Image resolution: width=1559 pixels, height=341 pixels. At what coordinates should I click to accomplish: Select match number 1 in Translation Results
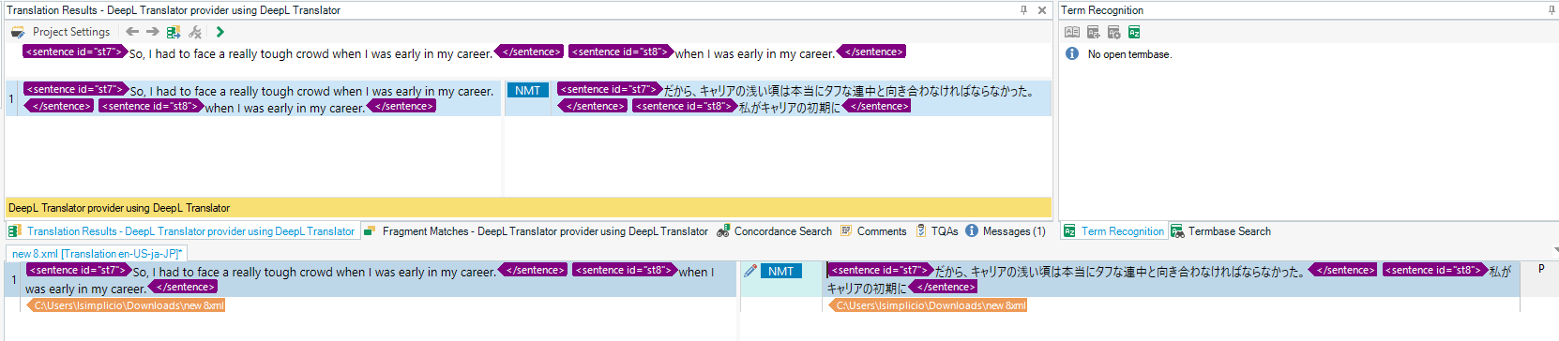(x=11, y=98)
